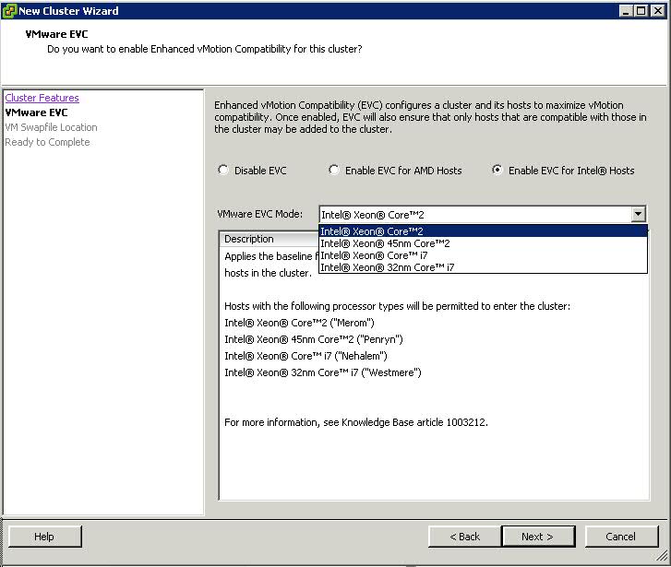Minimize the New Cluster Wizard window
The image size is (671, 567).
626,11
